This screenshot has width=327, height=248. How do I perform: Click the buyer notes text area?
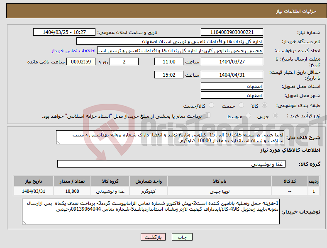point(151,212)
